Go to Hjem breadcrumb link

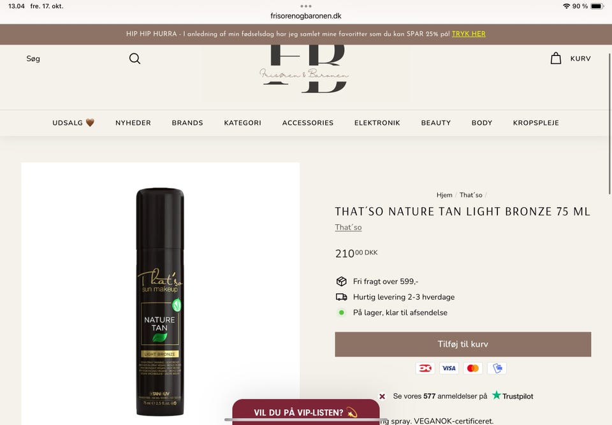coord(444,195)
